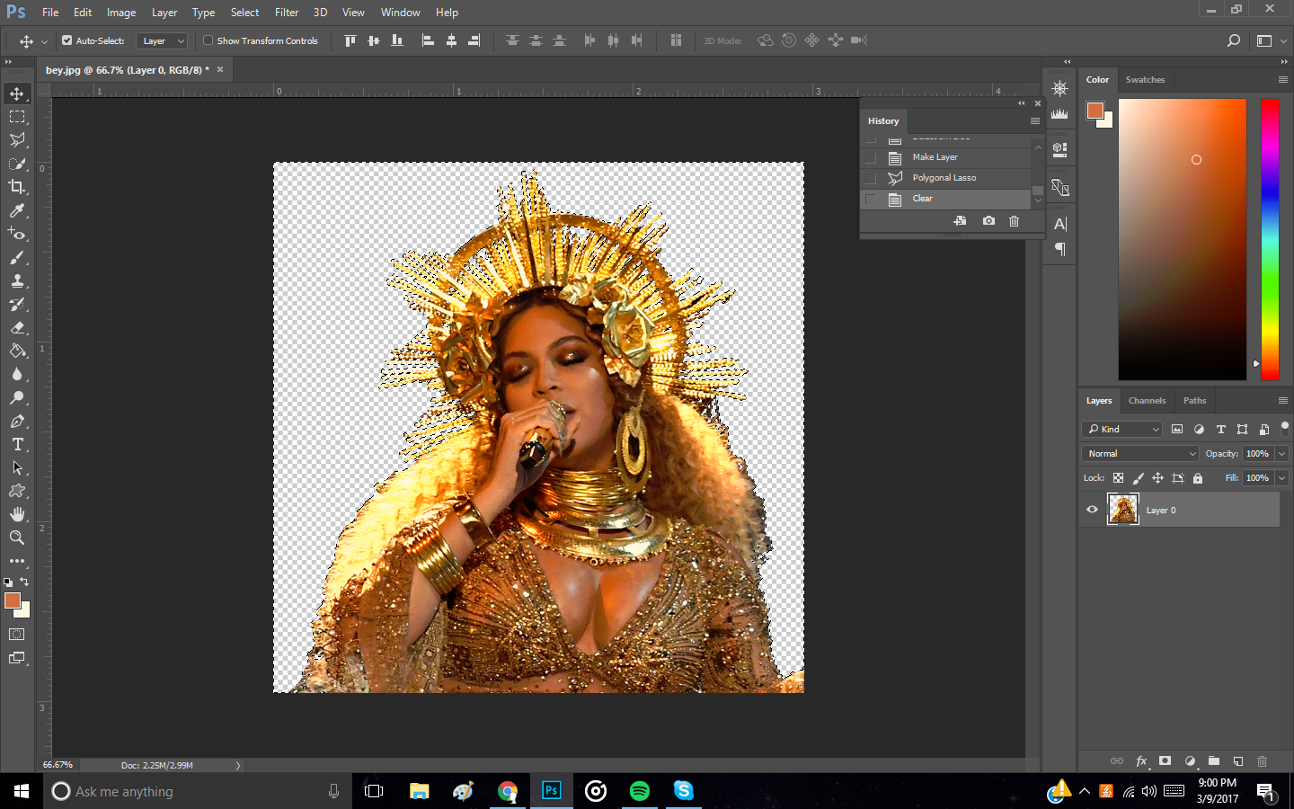Viewport: 1294px width, 809px height.
Task: Hide Layer 0 with eye icon
Action: (x=1092, y=510)
